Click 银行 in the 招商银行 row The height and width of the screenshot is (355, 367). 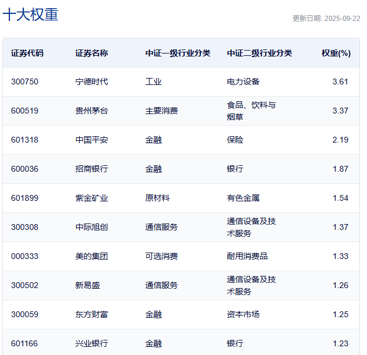click(235, 169)
